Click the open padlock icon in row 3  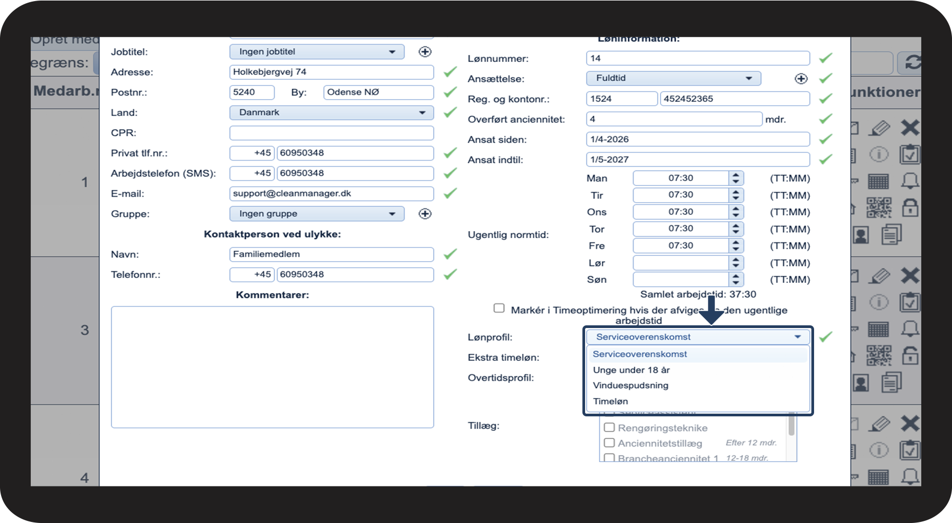[910, 355]
